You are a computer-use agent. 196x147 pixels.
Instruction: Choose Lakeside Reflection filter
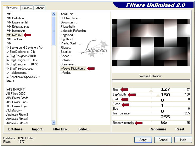[73, 31]
